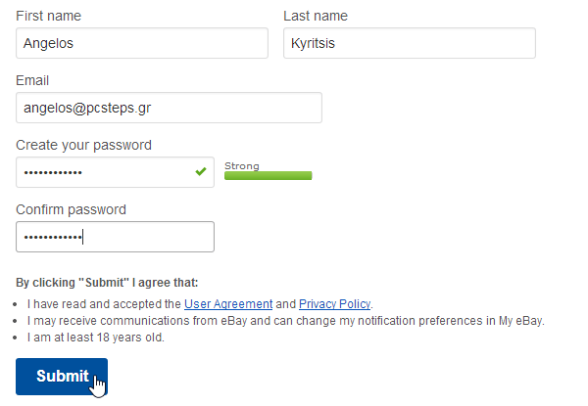Click the Confirm password label

[71, 209]
